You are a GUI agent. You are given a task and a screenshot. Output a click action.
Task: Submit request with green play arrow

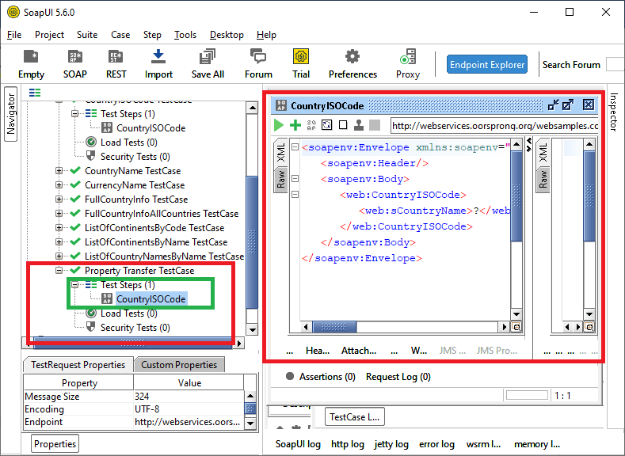coord(279,125)
